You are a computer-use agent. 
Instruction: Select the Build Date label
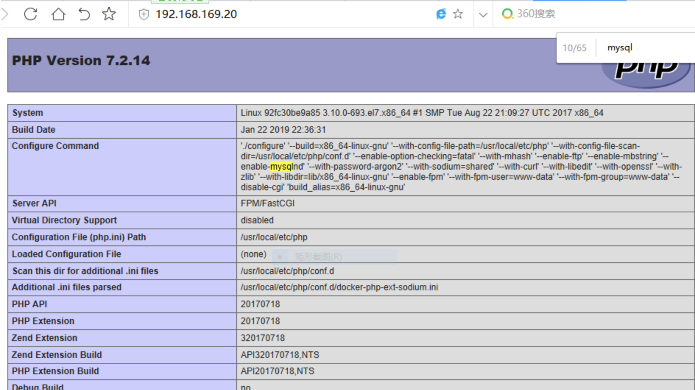(33, 130)
